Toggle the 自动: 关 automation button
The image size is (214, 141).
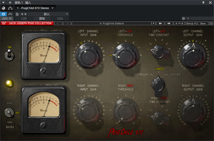click(7, 19)
